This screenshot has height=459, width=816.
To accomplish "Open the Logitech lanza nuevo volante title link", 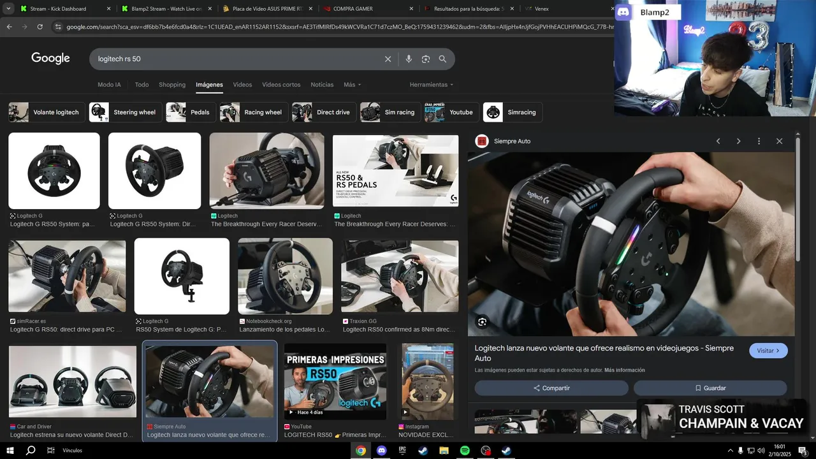I will point(604,353).
